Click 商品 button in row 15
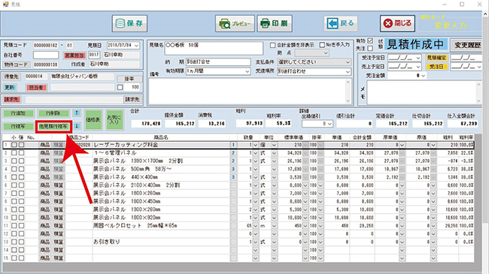This screenshot has width=489, height=274. click(x=45, y=258)
